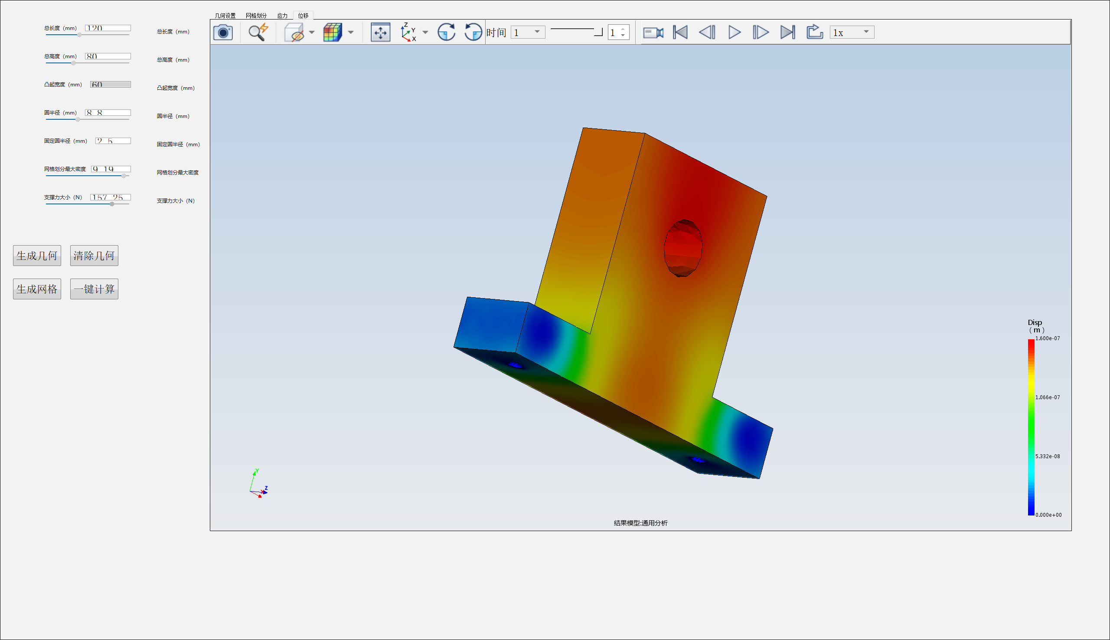Switch to the 应力 tab
The height and width of the screenshot is (640, 1110).
tap(282, 15)
